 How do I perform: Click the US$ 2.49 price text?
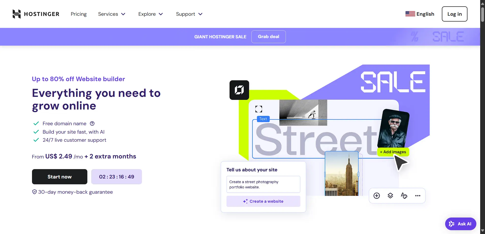[59, 156]
